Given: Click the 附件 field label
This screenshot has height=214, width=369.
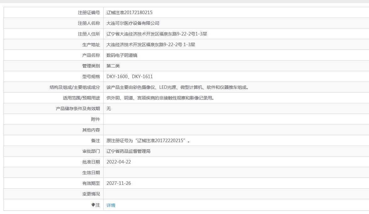Looking at the screenshot, I should 95,119.
